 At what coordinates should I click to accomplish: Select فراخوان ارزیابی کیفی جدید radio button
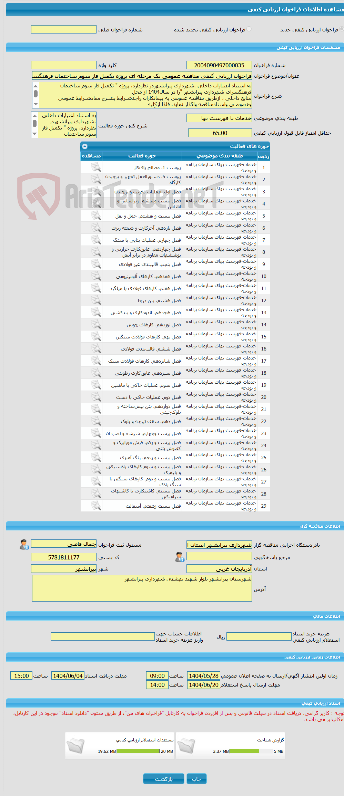tap(342, 29)
